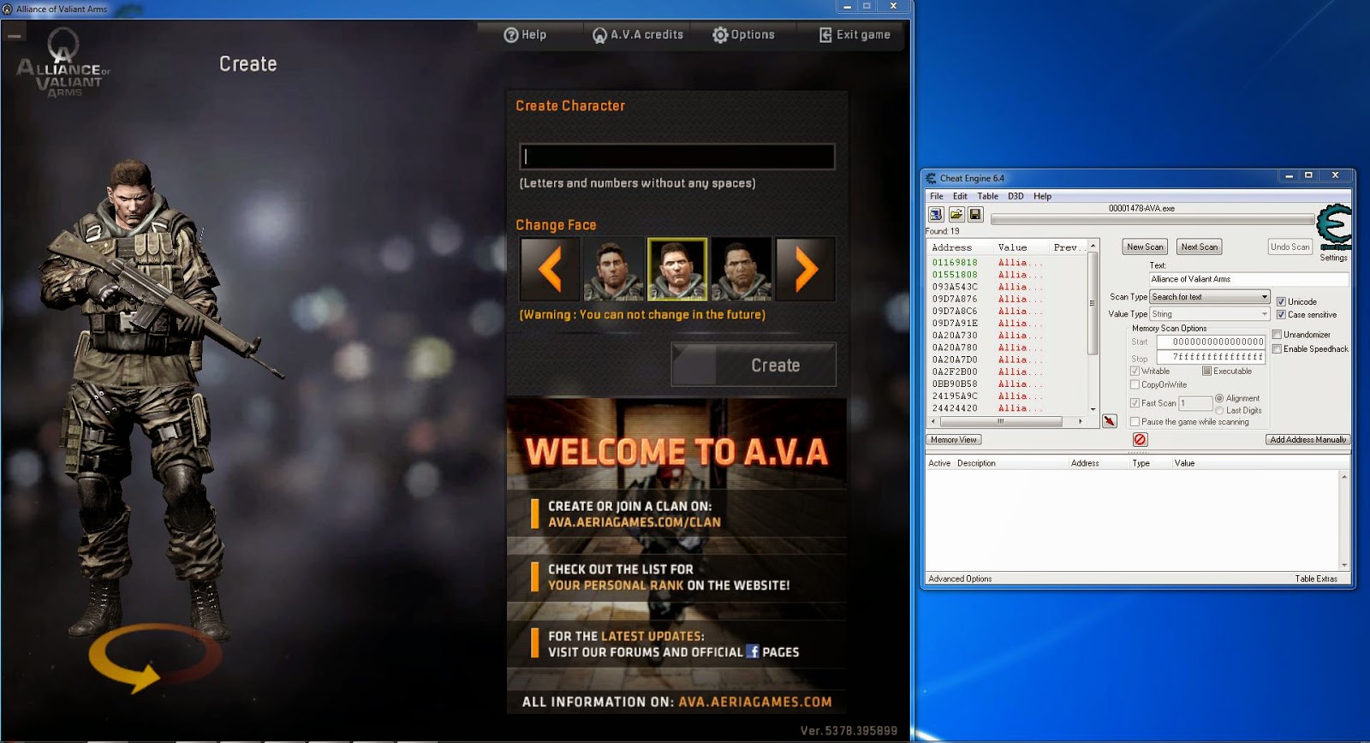Screen dimensions: 1370x743
Task: Open the Scan Type dropdown
Action: click(x=1209, y=297)
